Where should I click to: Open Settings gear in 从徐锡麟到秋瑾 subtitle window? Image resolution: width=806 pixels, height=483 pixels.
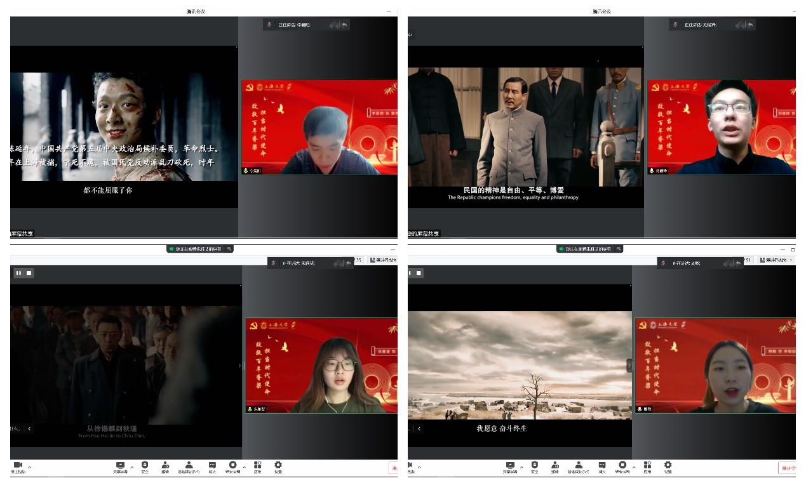click(278, 467)
